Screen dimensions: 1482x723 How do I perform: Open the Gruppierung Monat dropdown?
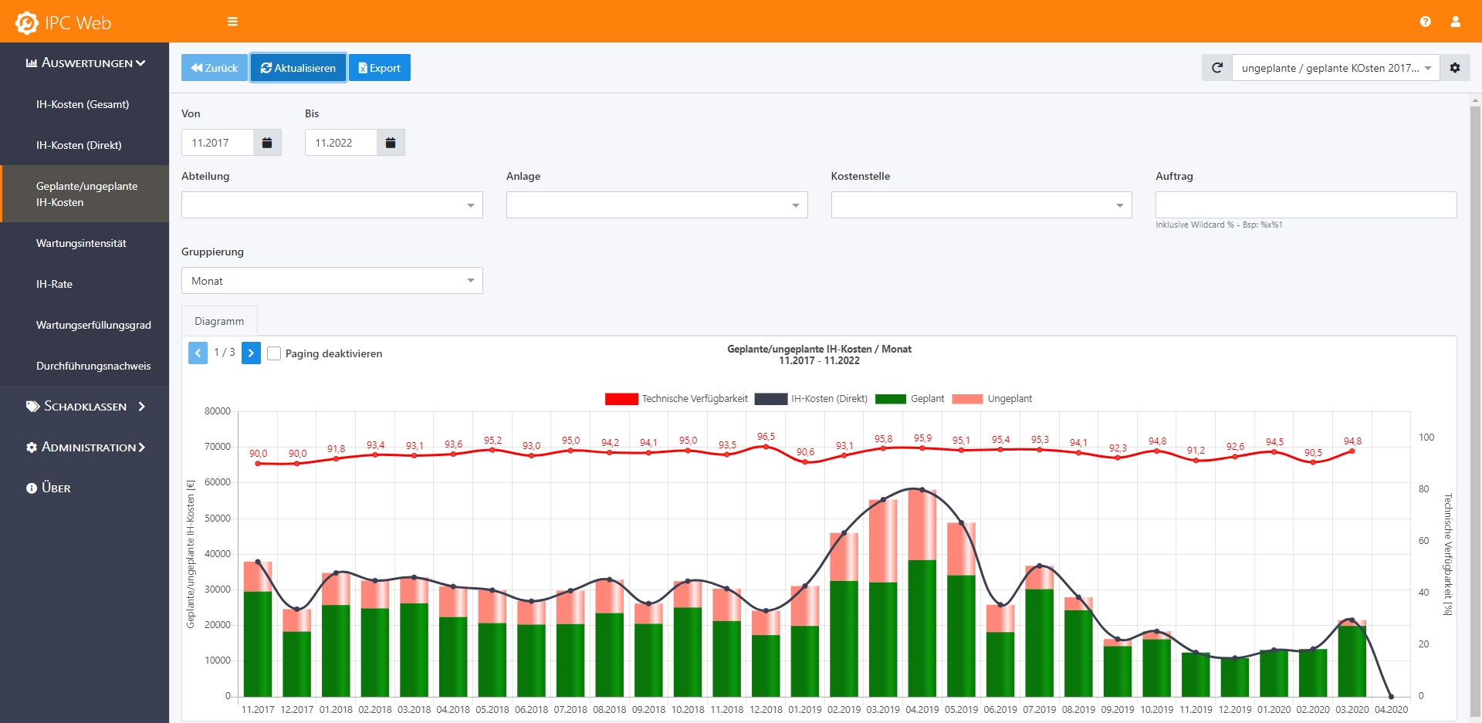(x=332, y=281)
